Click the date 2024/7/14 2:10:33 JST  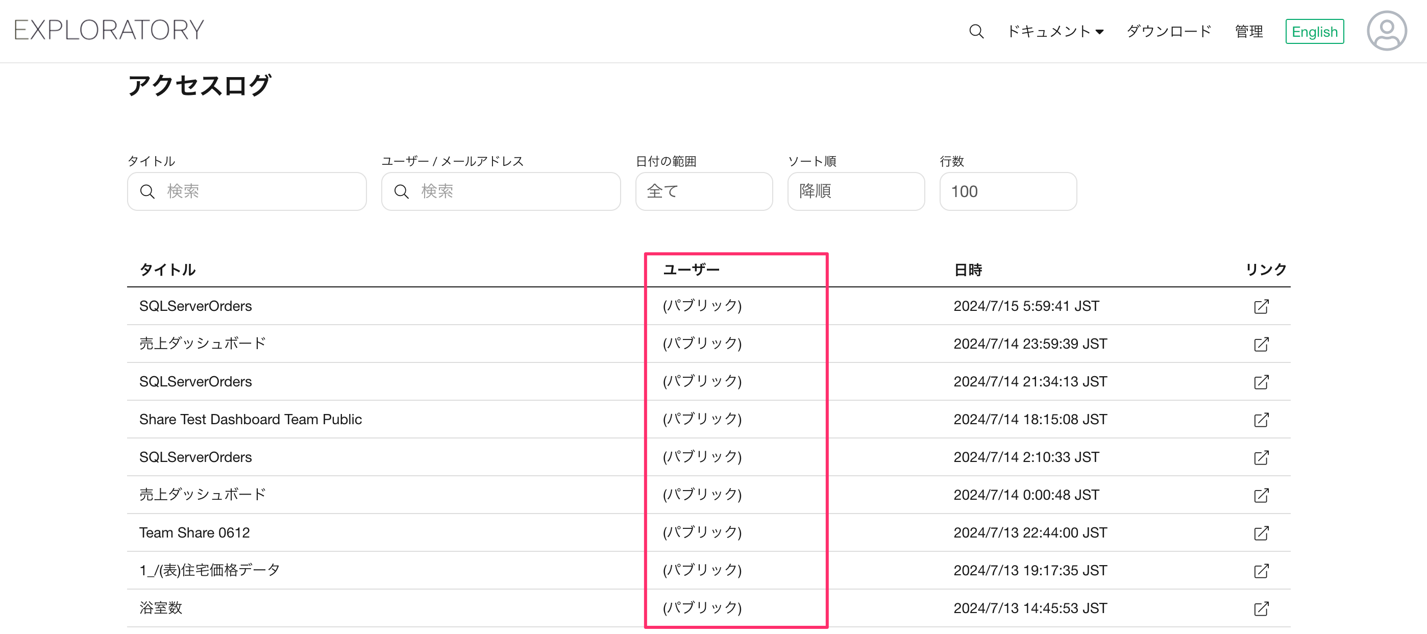coord(1026,457)
